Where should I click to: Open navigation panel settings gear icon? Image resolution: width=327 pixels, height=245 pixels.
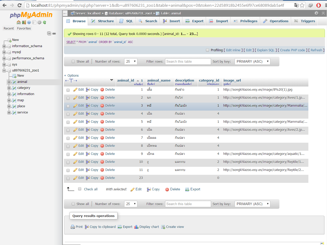pos(39,23)
